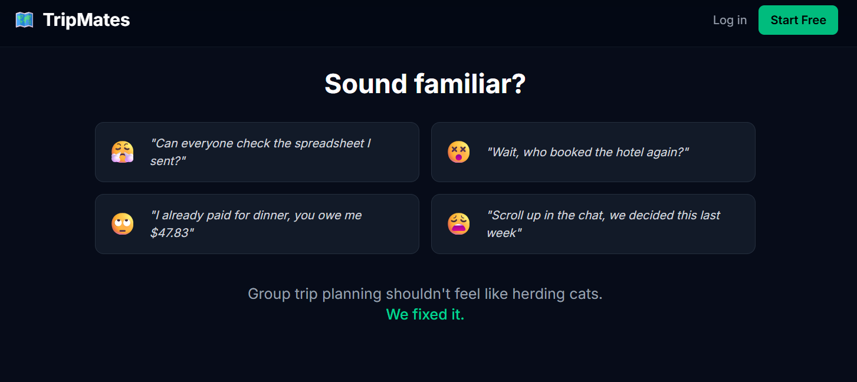Click the TripMates brand name
857x382 pixels.
86,20
